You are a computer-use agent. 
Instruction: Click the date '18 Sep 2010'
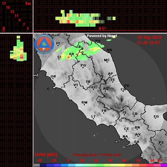[x=149, y=37]
